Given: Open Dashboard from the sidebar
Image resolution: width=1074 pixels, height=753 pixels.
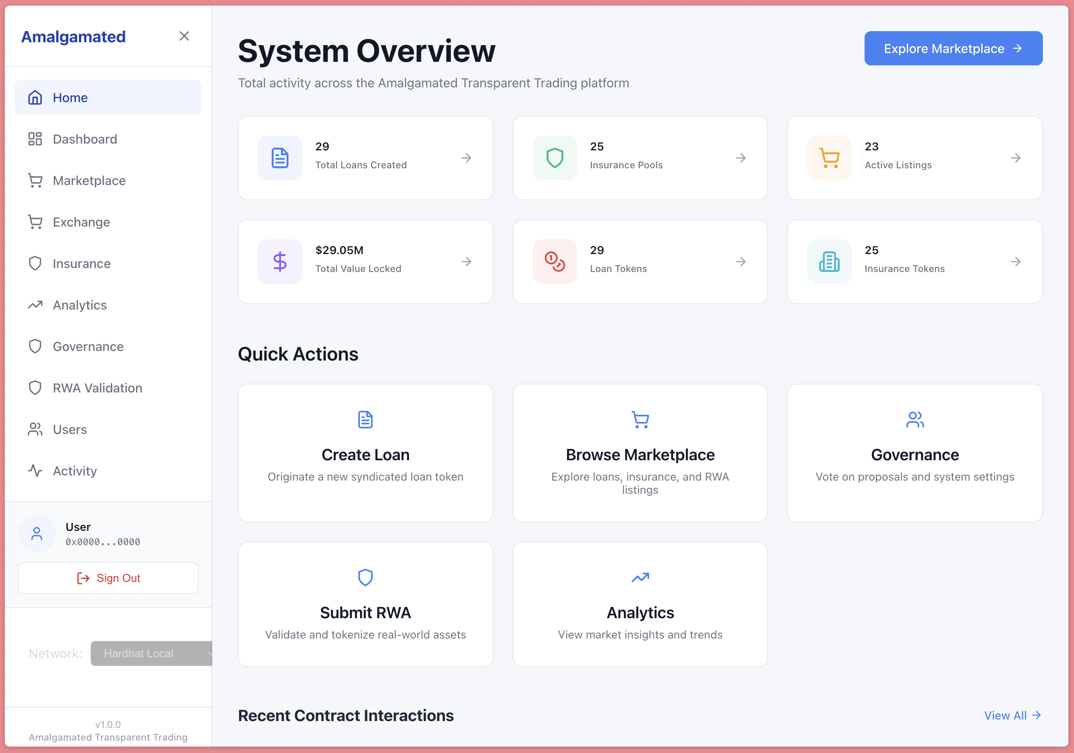Looking at the screenshot, I should [85, 139].
